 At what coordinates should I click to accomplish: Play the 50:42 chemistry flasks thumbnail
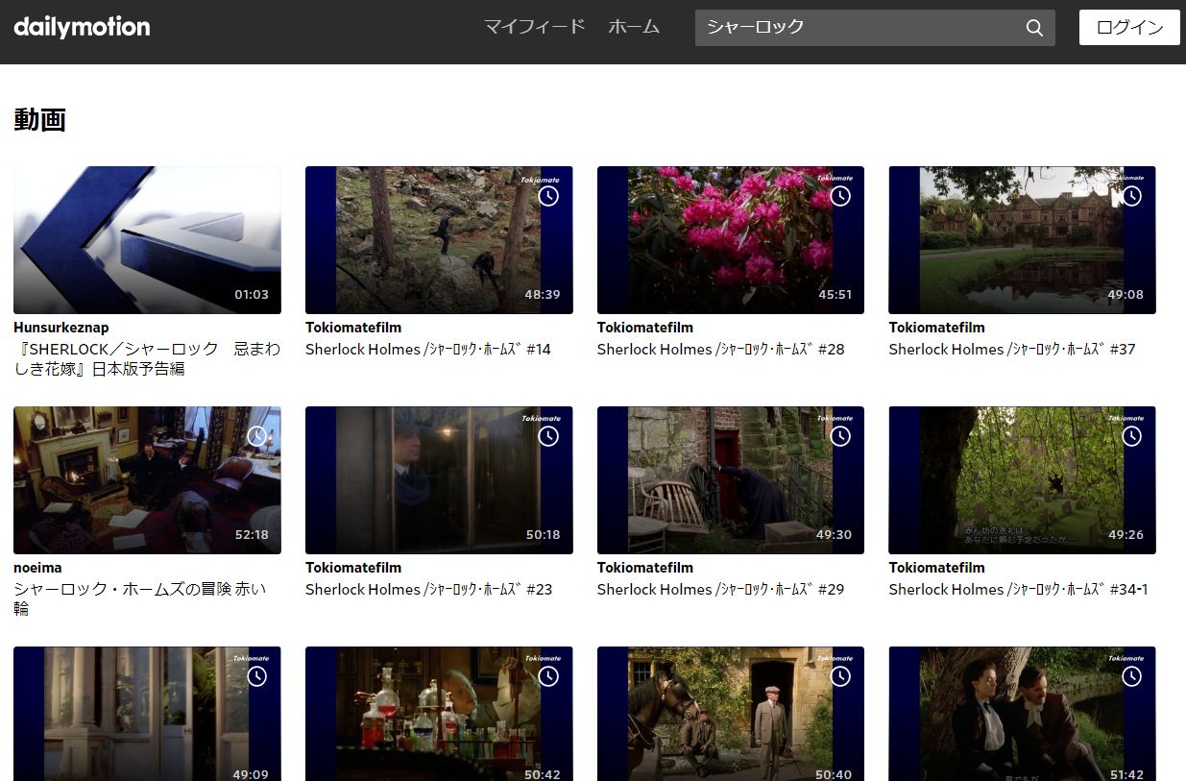[439, 714]
